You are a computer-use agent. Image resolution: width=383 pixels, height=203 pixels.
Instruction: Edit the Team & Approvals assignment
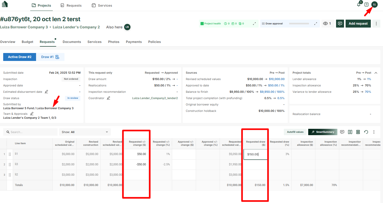pos(32,114)
